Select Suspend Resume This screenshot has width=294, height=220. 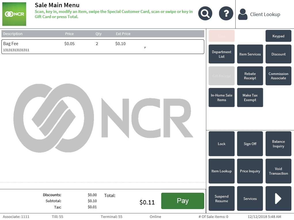pos(222,198)
